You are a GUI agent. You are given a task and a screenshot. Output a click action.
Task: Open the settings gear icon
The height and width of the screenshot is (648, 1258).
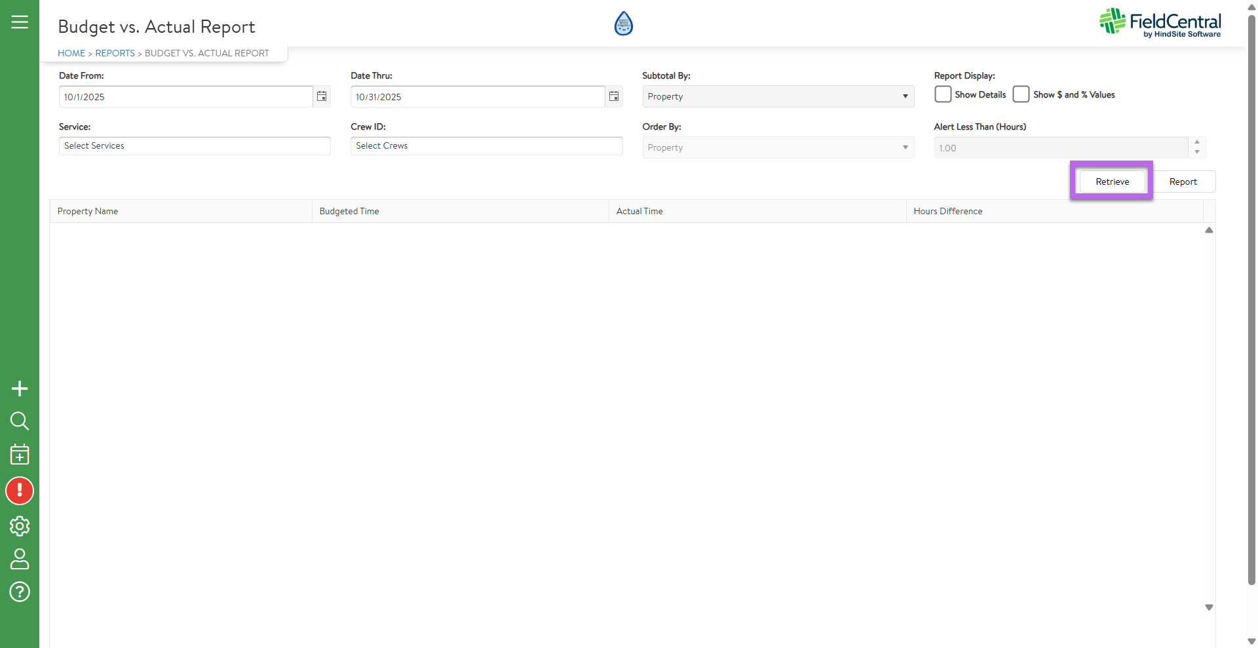(x=20, y=526)
